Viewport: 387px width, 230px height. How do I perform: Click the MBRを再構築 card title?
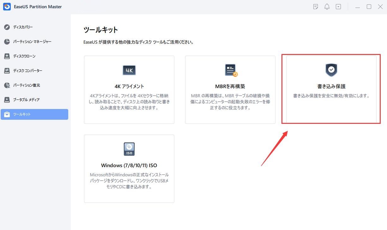[230, 86]
